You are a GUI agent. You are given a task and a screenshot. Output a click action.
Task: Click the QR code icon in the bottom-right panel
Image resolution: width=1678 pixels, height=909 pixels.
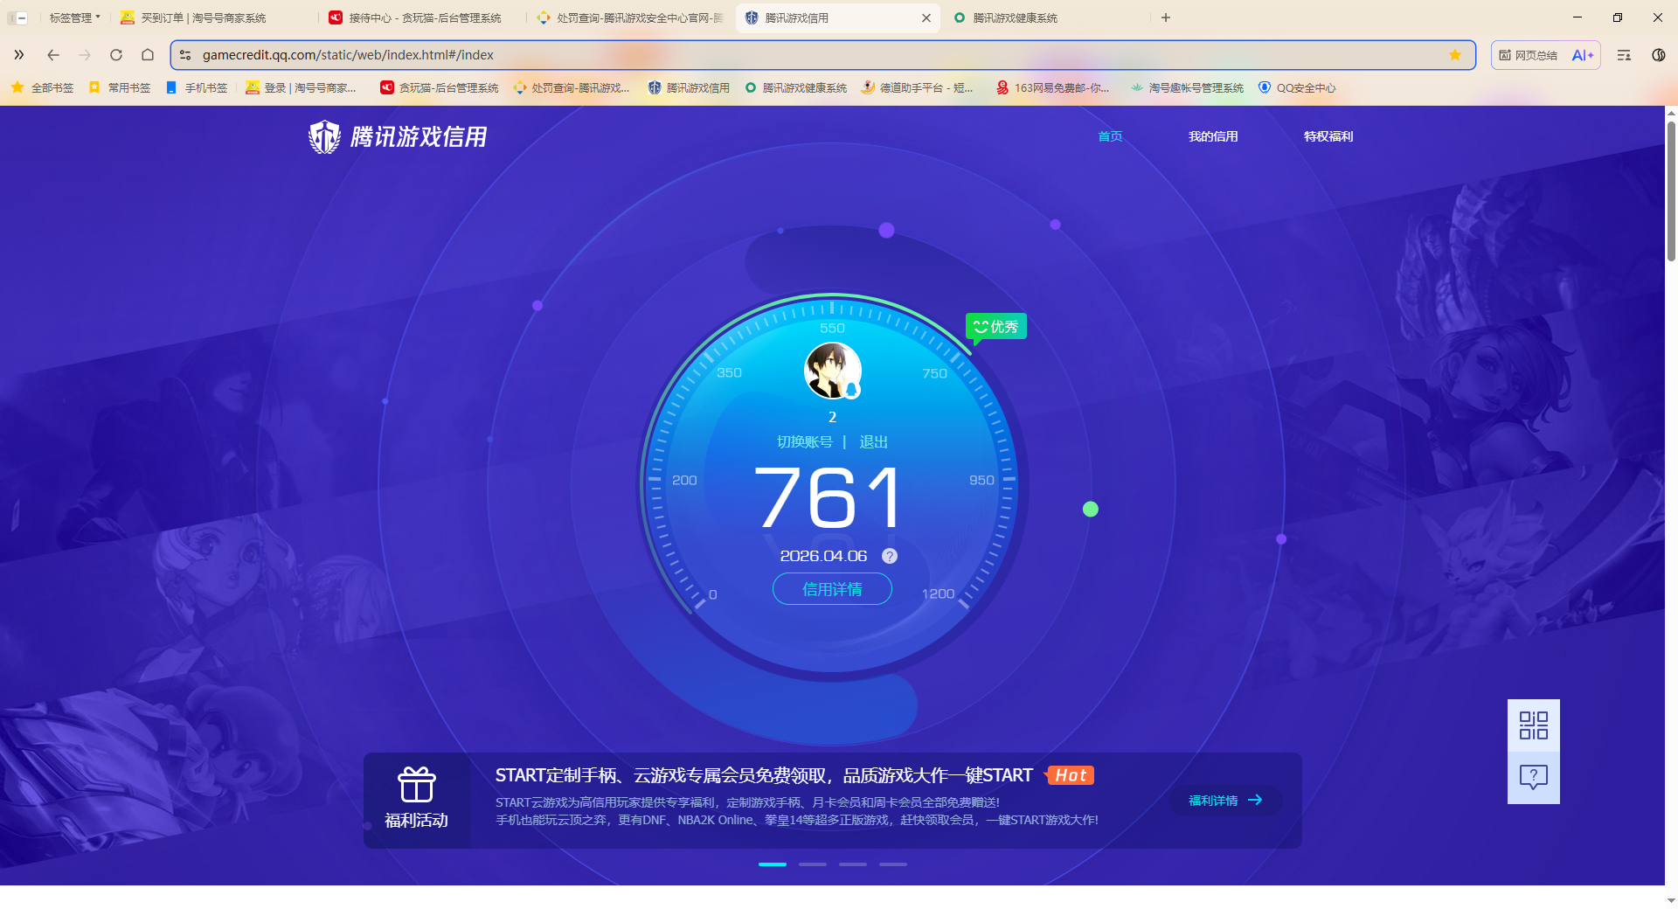coord(1533,724)
